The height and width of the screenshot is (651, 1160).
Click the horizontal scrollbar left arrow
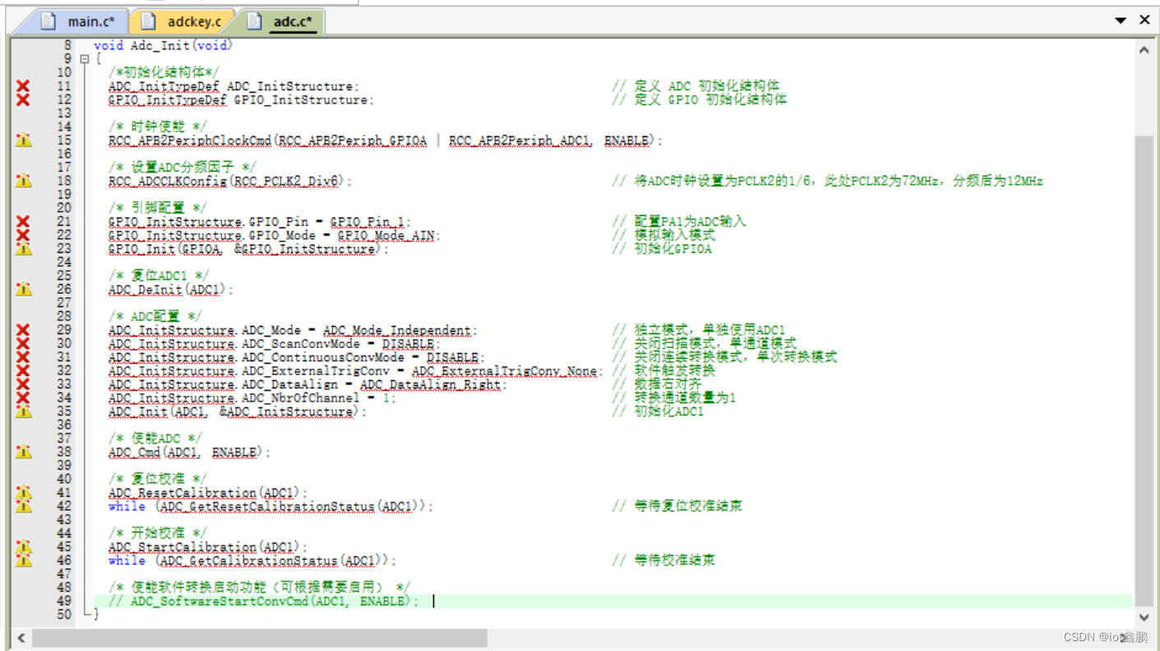21,638
